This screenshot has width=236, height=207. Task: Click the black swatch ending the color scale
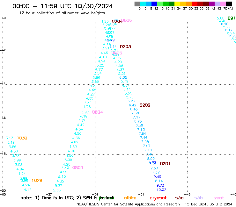[229, 4]
